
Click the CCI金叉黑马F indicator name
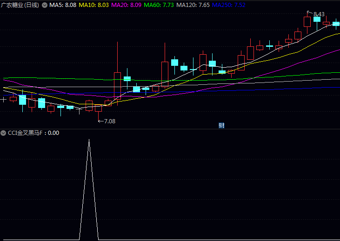point(27,133)
